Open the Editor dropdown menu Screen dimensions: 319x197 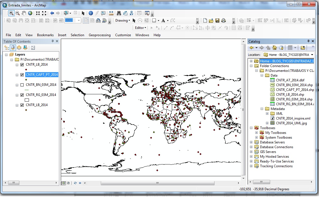[x=141, y=28]
